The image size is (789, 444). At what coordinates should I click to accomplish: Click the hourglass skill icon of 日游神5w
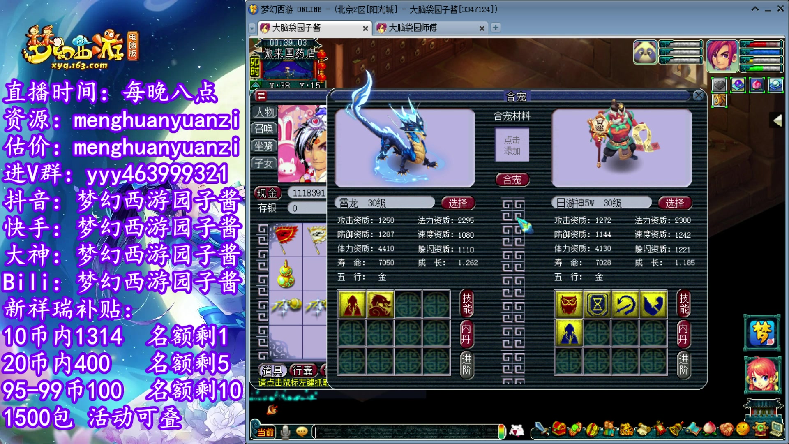[x=597, y=305]
